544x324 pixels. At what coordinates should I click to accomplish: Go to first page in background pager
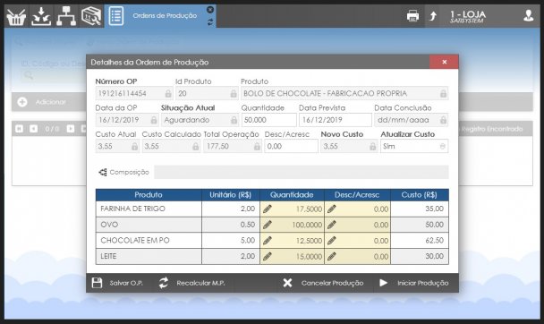tap(19, 129)
